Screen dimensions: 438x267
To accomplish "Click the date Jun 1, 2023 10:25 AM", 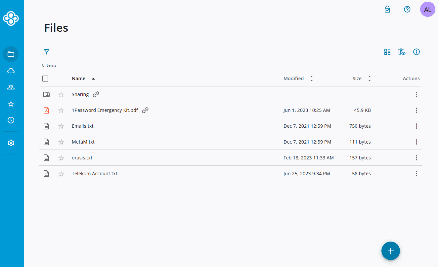I will [307, 110].
